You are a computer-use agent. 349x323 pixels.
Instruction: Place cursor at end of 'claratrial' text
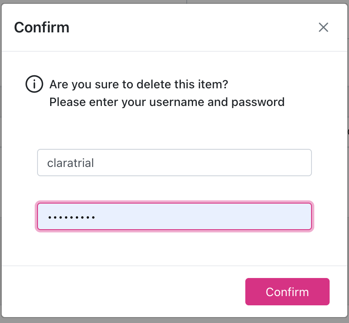pyautogui.click(x=94, y=163)
